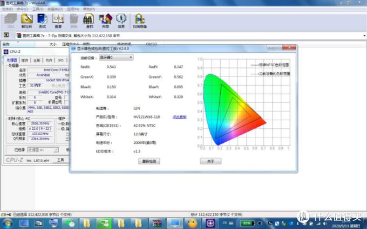367x229 pixels.
Task: Click the CPU-Z title bar icon
Action: click(x=6, y=52)
